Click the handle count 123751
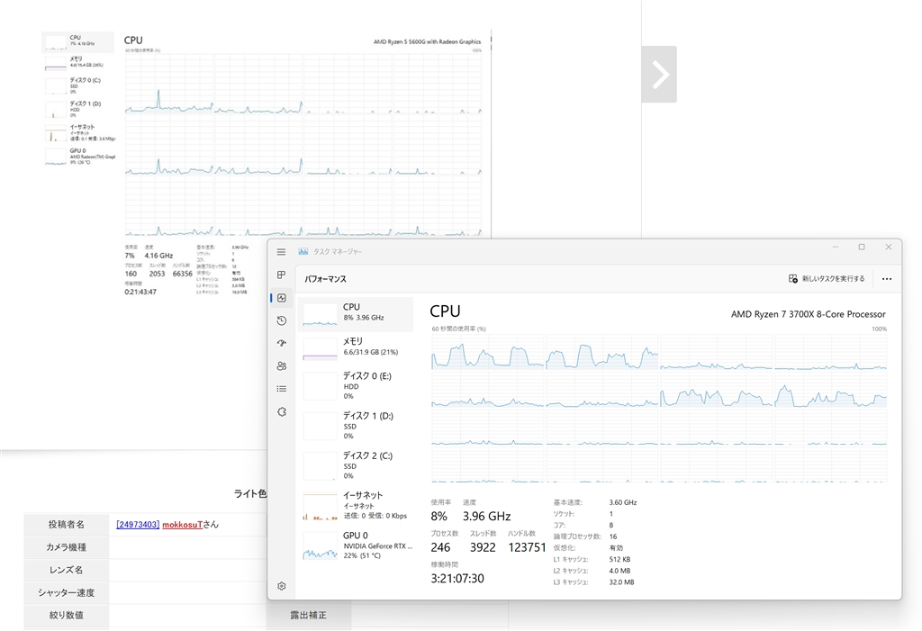This screenshot has height=631, width=922. point(527,547)
